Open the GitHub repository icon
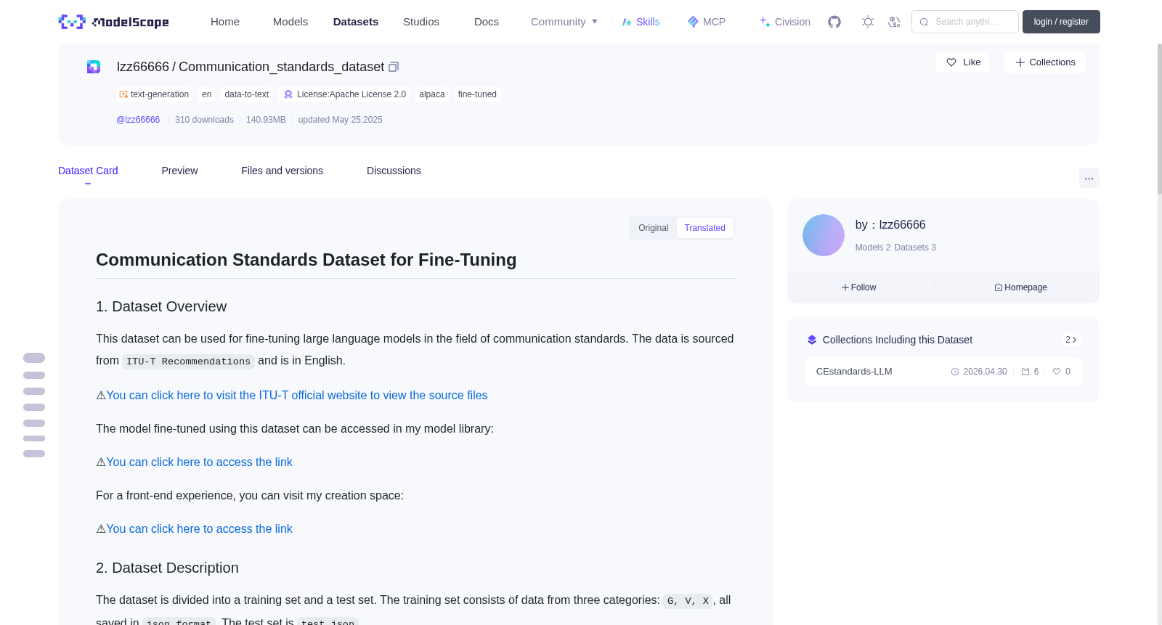The height and width of the screenshot is (625, 1162). (834, 22)
